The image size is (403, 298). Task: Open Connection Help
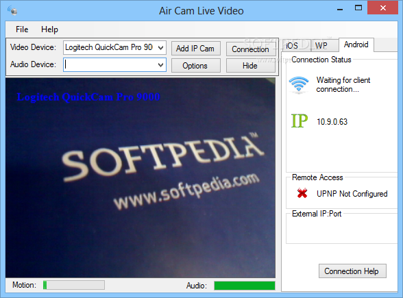[352, 271]
